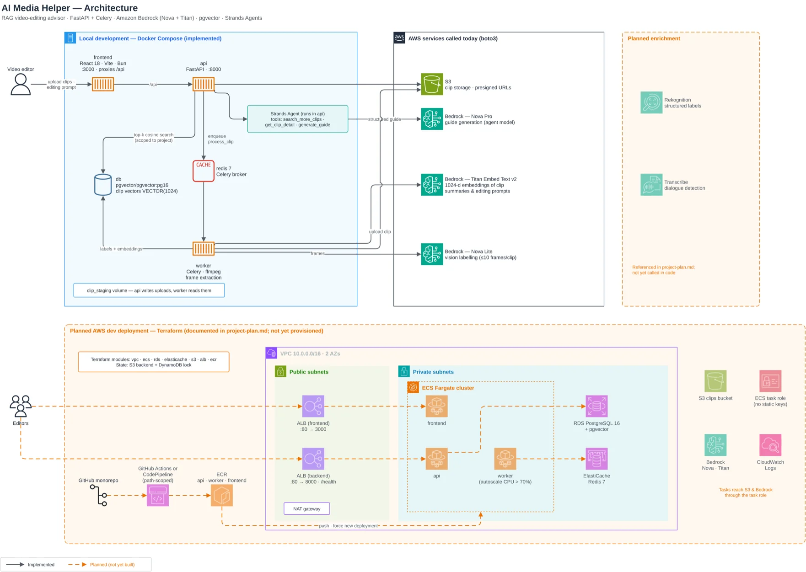Click the autoscale worker task icon
Screen dimensions: 806x572
[x=505, y=459]
